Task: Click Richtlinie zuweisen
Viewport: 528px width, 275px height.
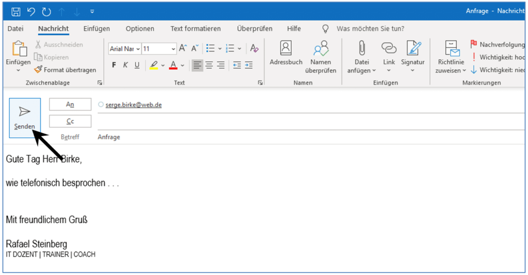Action: point(451,57)
